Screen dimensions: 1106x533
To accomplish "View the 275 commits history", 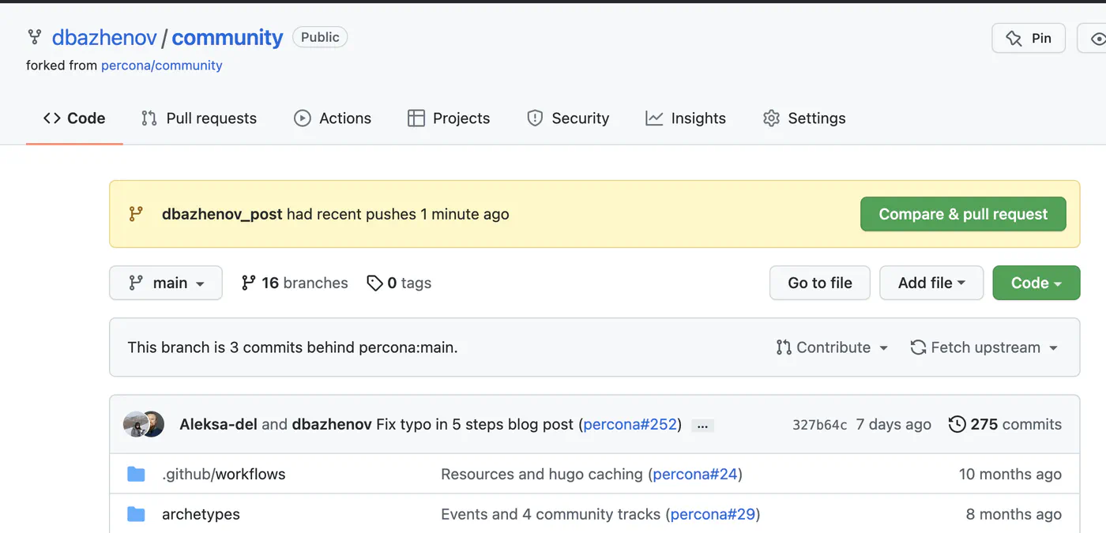I will click(1005, 424).
